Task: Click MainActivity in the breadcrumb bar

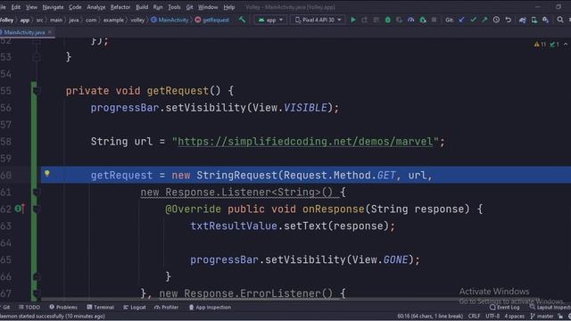Action: (170, 20)
